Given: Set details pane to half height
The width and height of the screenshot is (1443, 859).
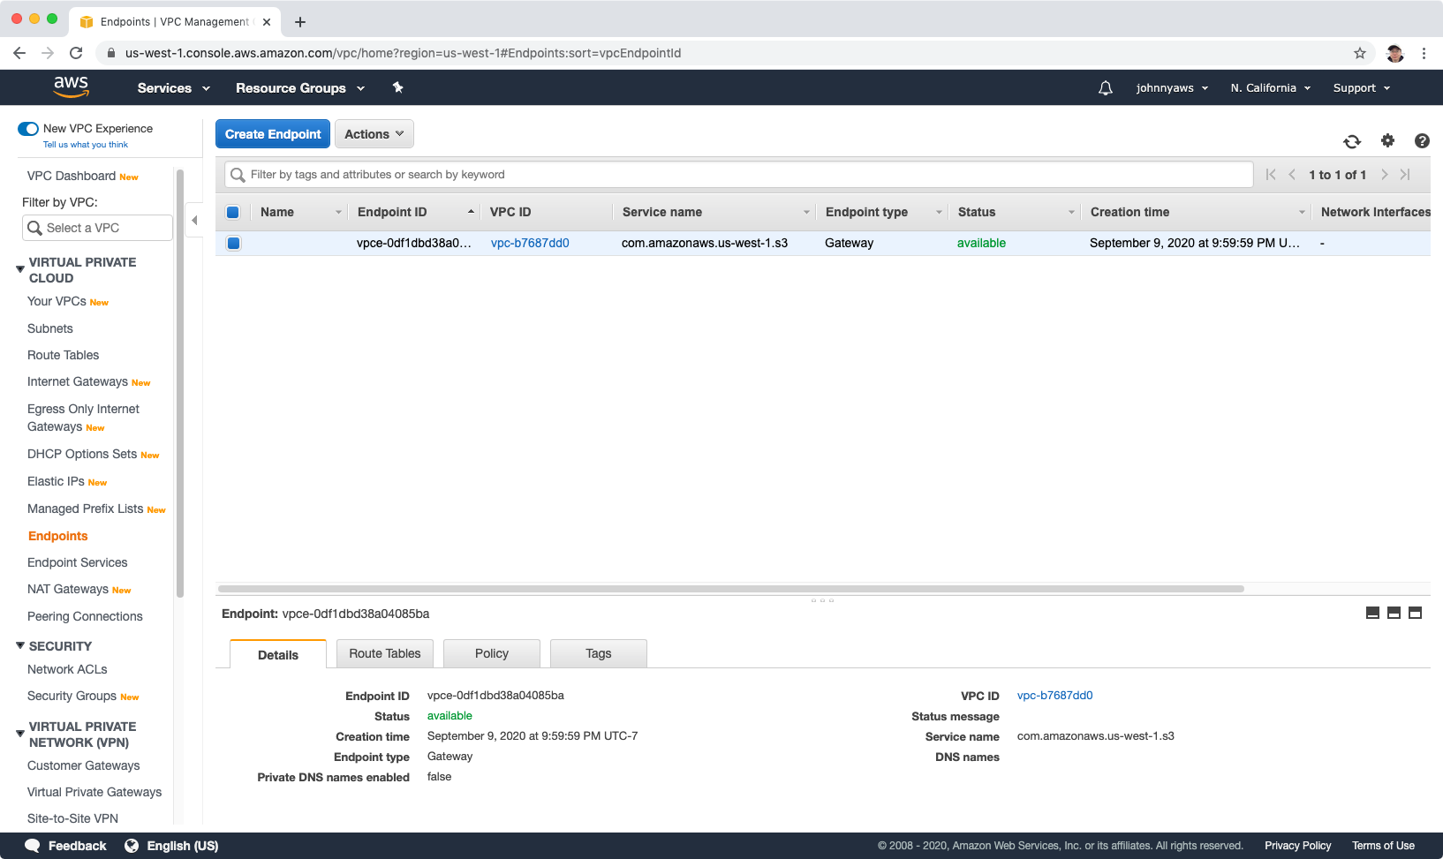Looking at the screenshot, I should tap(1394, 613).
